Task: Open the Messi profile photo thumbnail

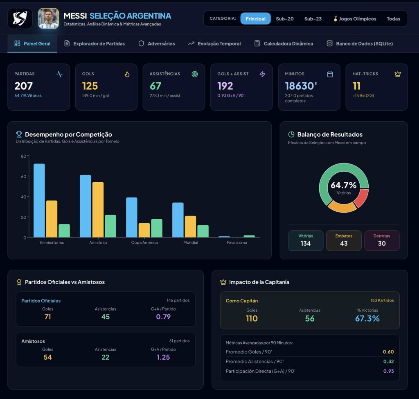Action: click(x=48, y=18)
